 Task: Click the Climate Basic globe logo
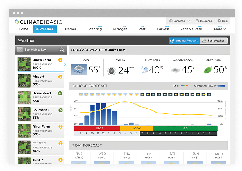pyautogui.click(x=16, y=22)
